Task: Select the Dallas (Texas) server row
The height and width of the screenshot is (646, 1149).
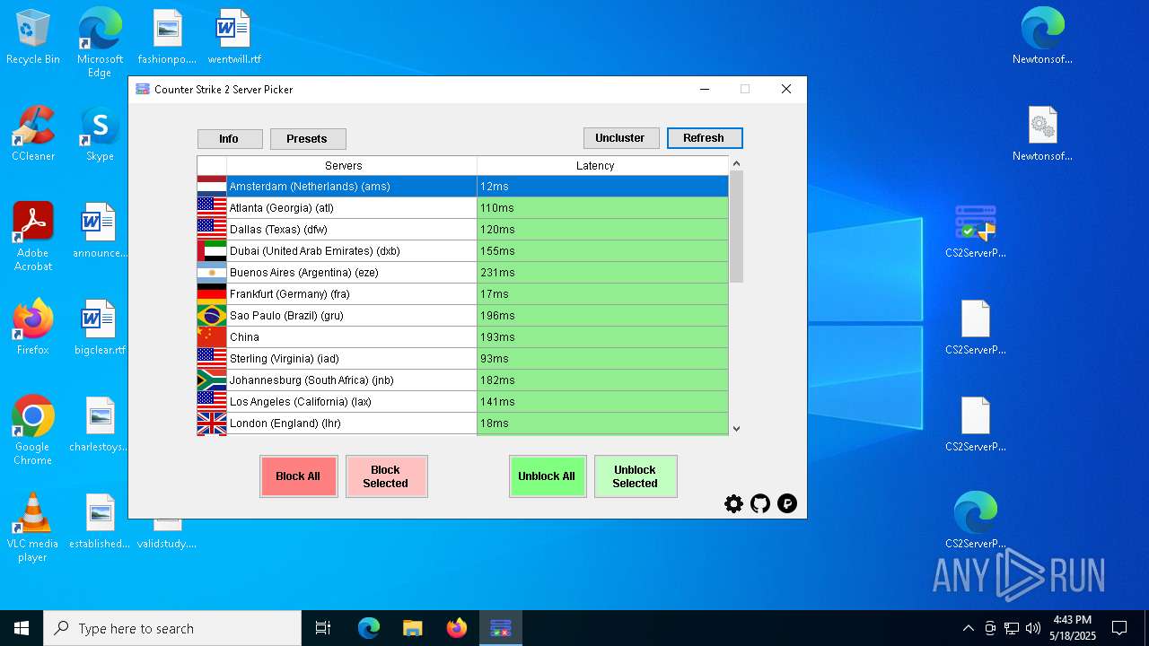Action: 463,230
